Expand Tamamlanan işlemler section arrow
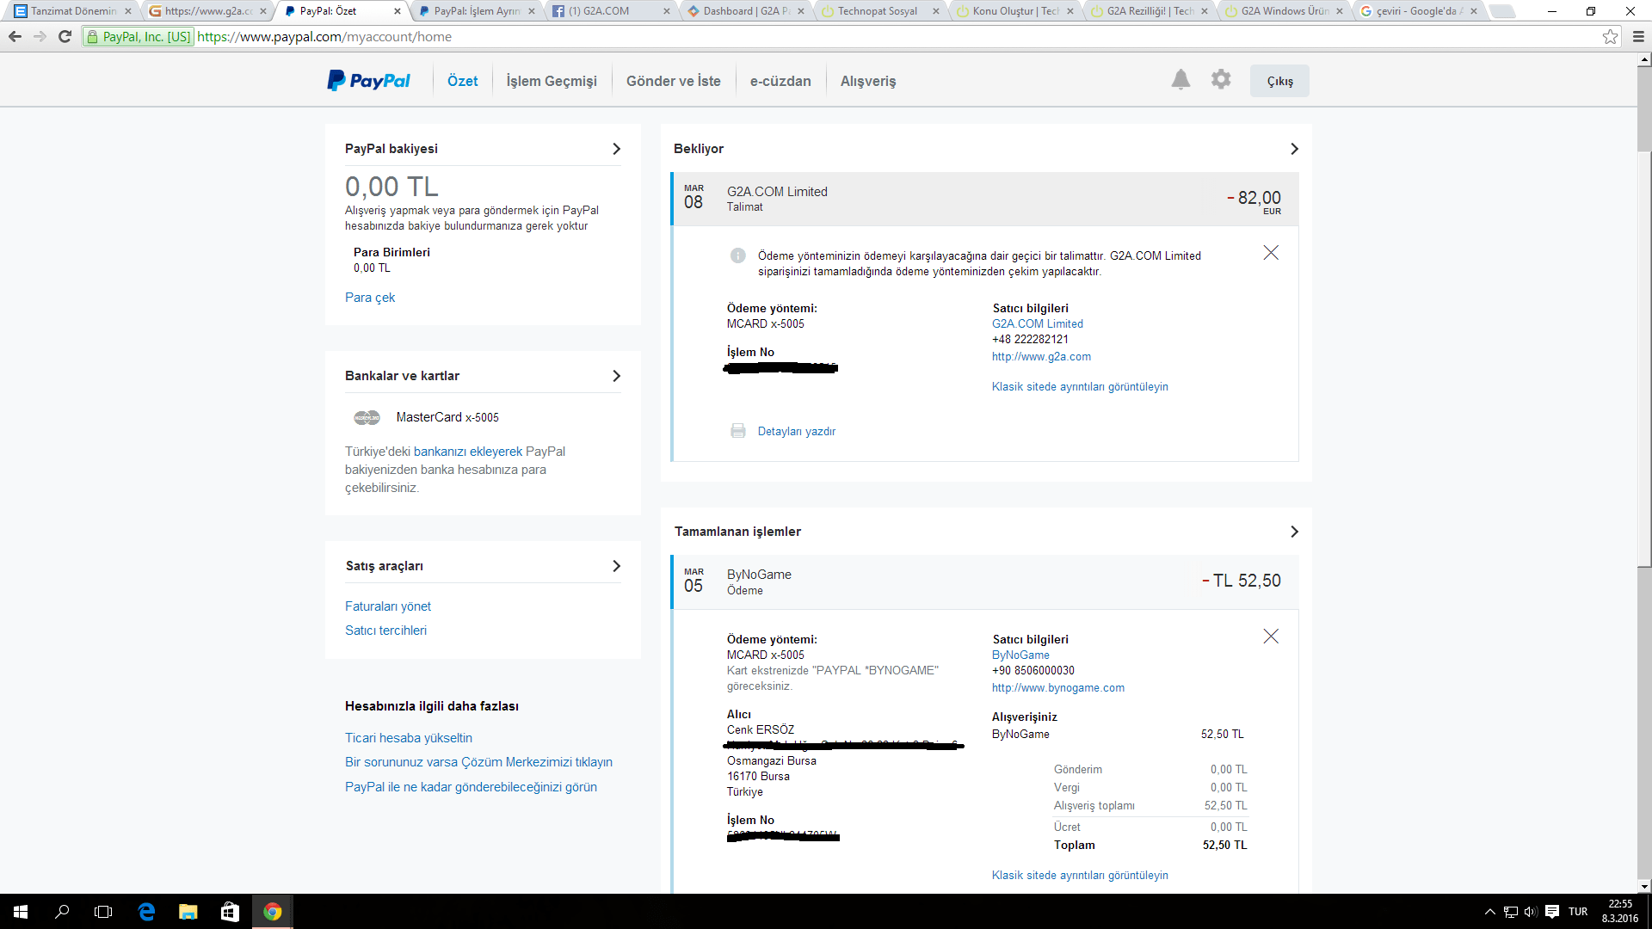Image resolution: width=1652 pixels, height=929 pixels. 1294,532
